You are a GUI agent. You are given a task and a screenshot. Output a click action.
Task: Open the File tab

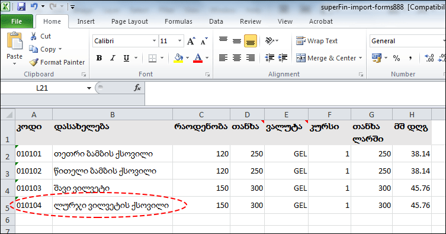[17, 21]
